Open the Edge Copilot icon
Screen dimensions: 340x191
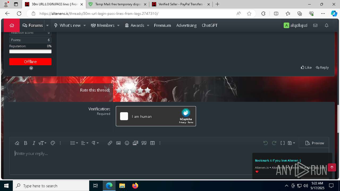334,14
